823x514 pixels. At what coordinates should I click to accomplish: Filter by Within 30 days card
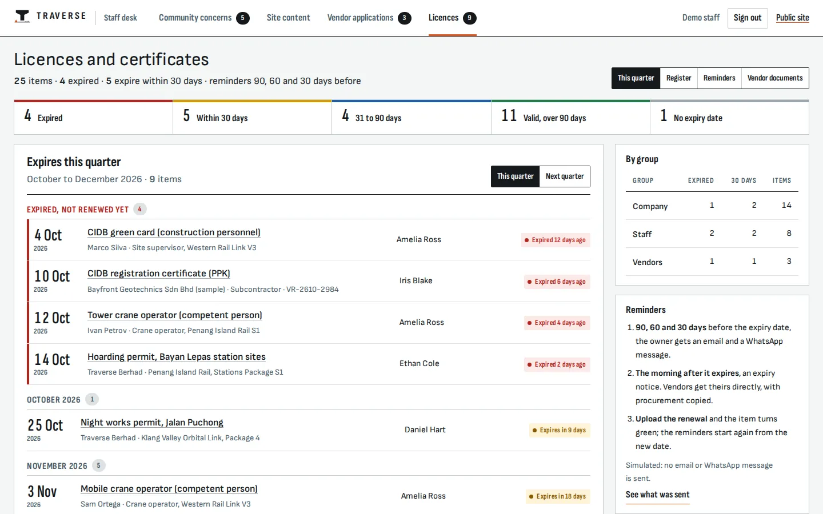[x=253, y=118]
